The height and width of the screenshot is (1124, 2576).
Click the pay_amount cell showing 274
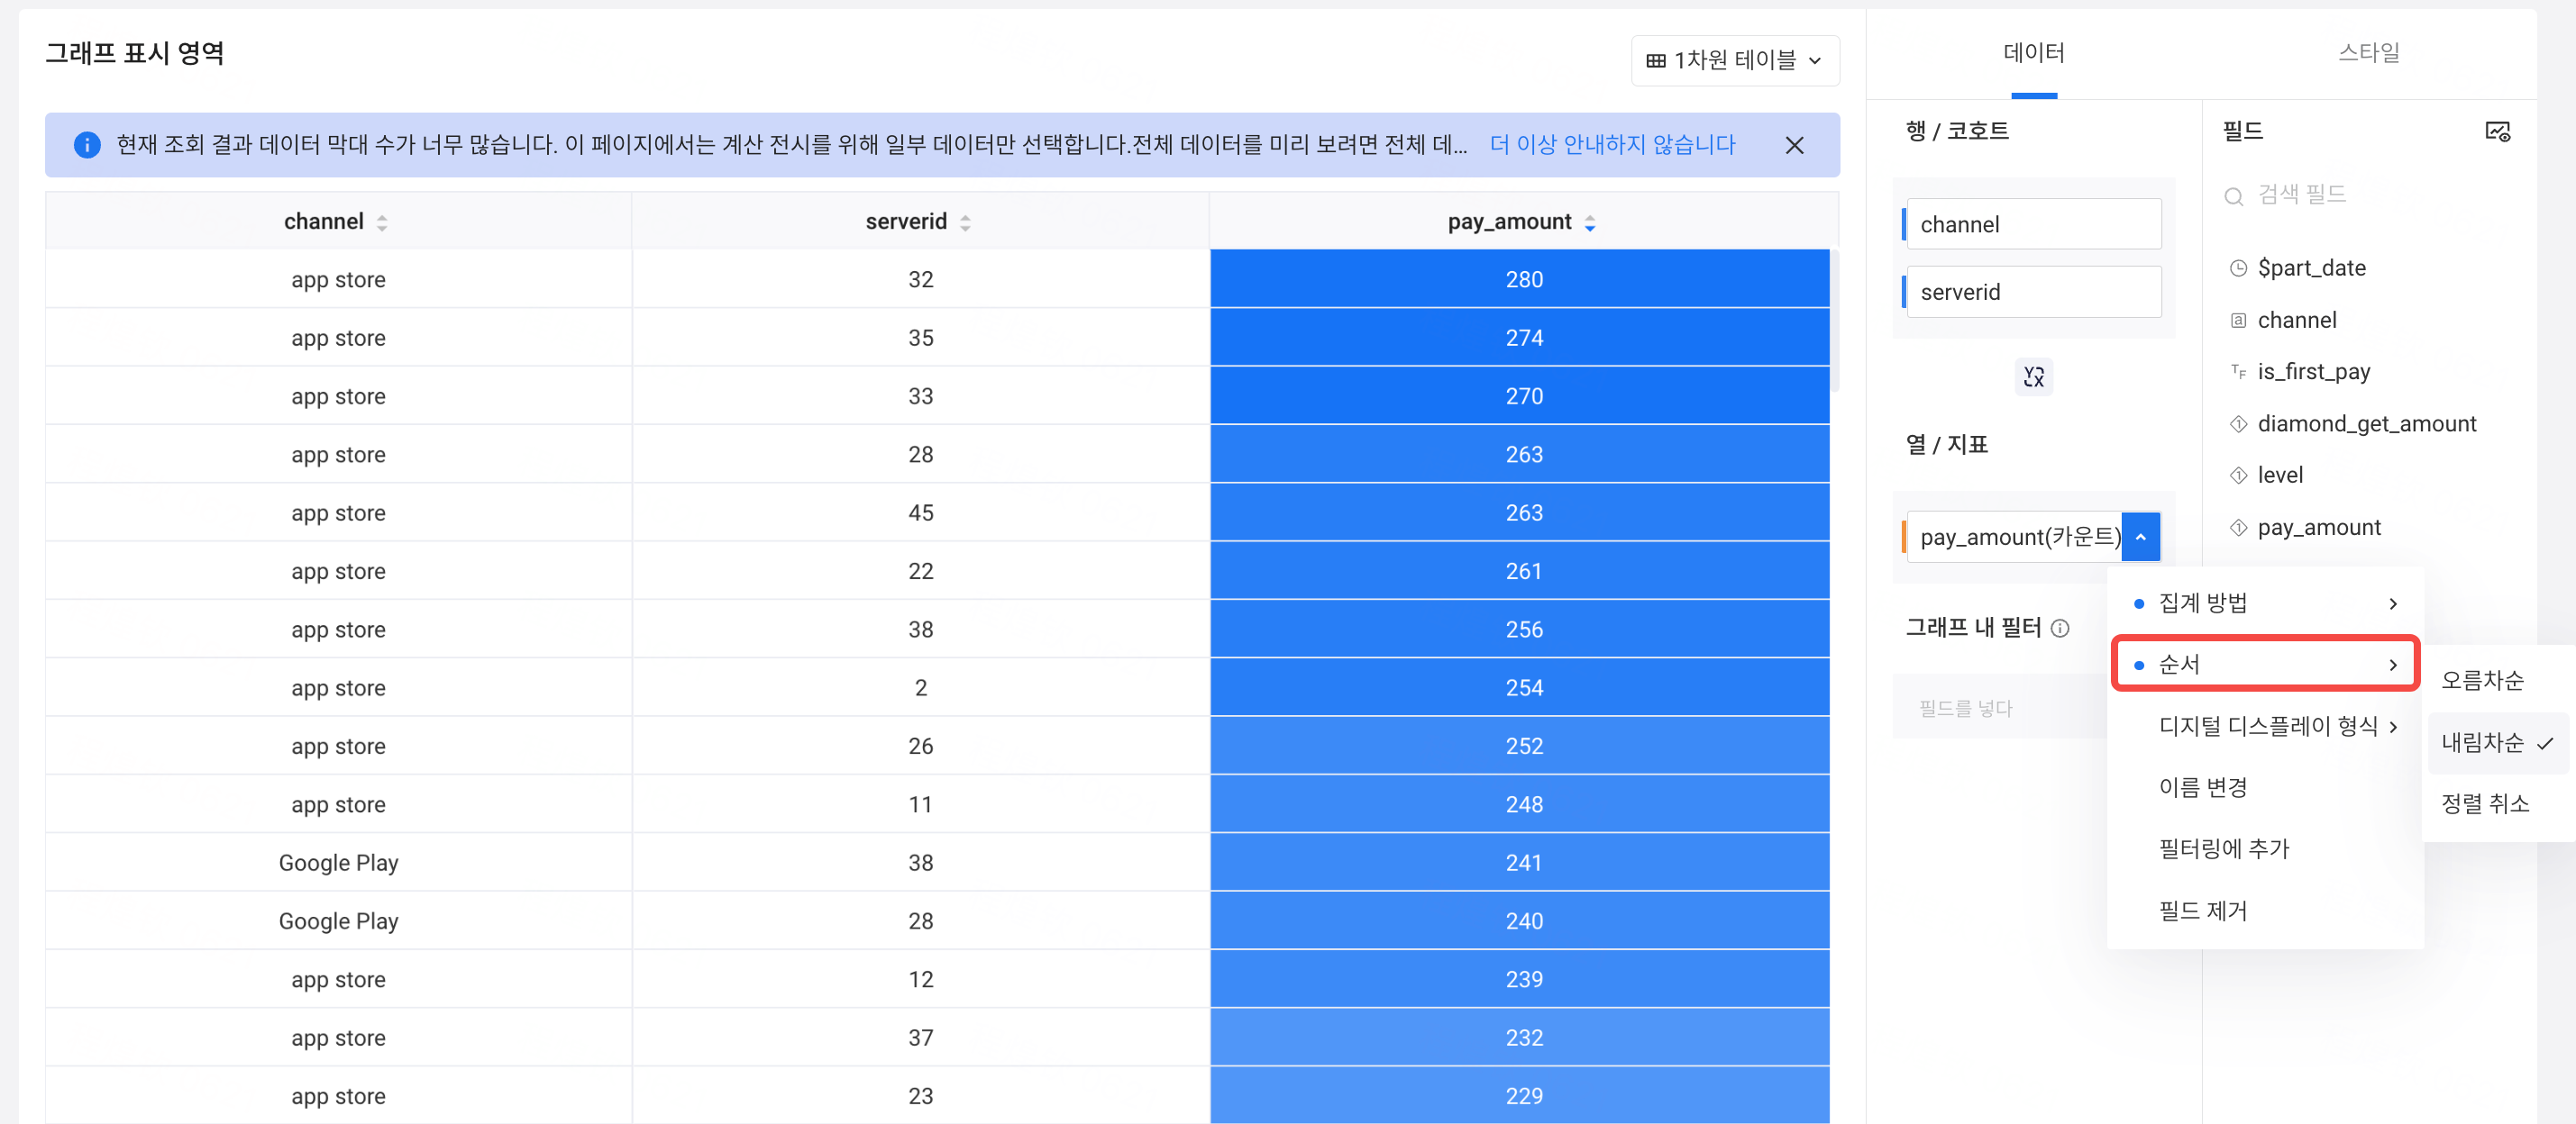1520,339
